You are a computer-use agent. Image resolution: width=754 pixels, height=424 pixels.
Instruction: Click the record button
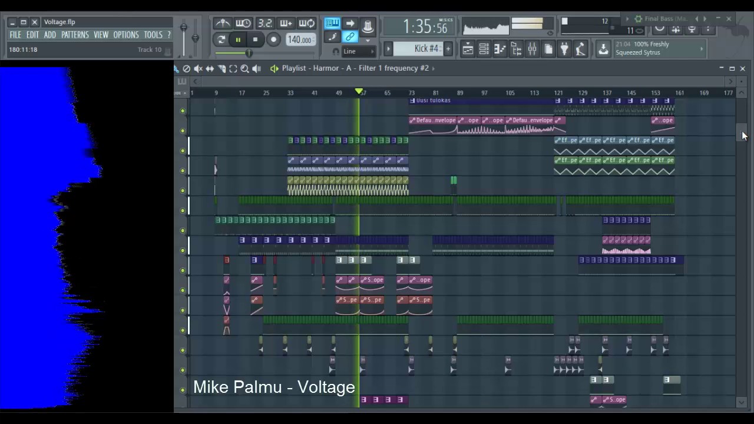[x=273, y=39]
